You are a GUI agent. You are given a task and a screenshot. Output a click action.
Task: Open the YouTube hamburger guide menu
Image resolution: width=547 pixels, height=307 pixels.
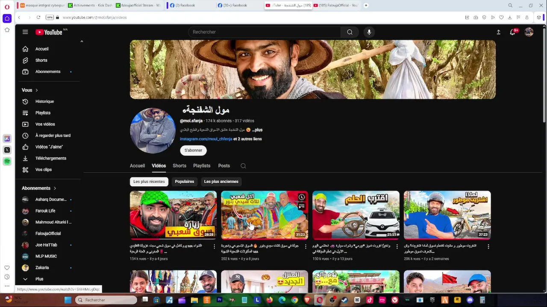coord(25,32)
